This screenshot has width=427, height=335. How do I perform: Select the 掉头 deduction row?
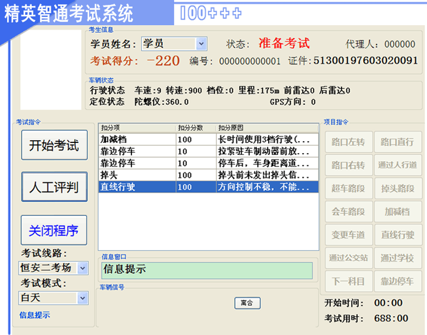pyautogui.click(x=208, y=175)
